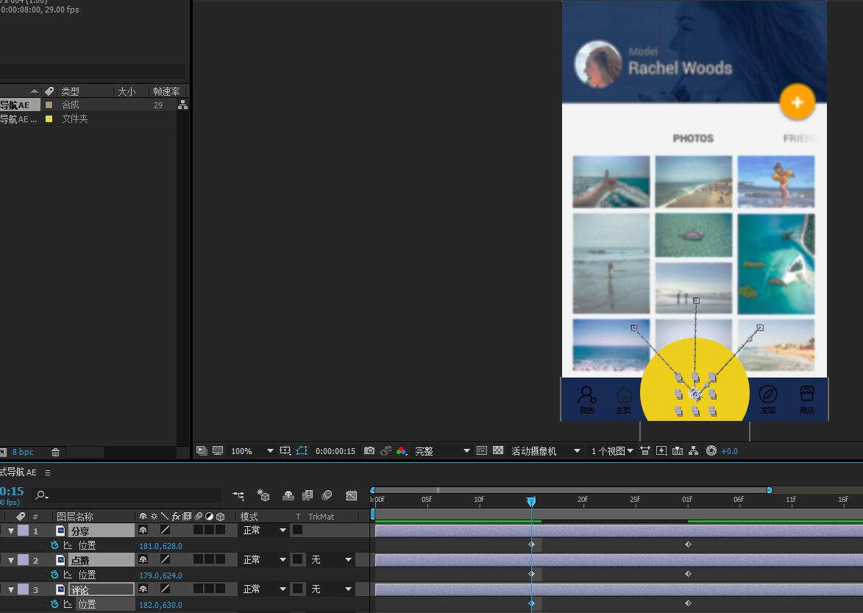Open the show channel RGB icon
Viewport: 863px width, 613px height.
(x=401, y=451)
